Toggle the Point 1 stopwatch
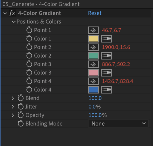 (29, 30)
